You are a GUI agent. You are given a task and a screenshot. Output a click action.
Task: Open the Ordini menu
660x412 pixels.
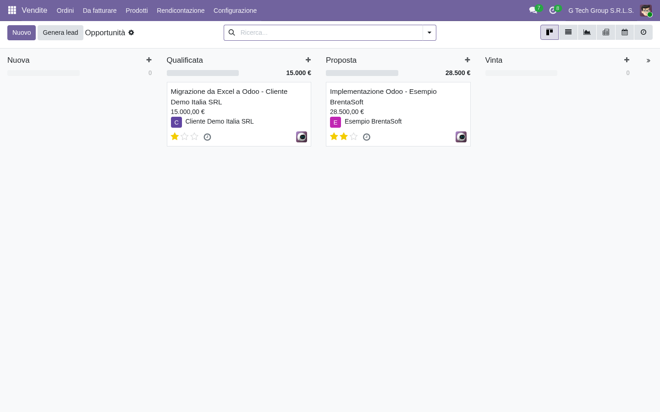click(x=65, y=11)
